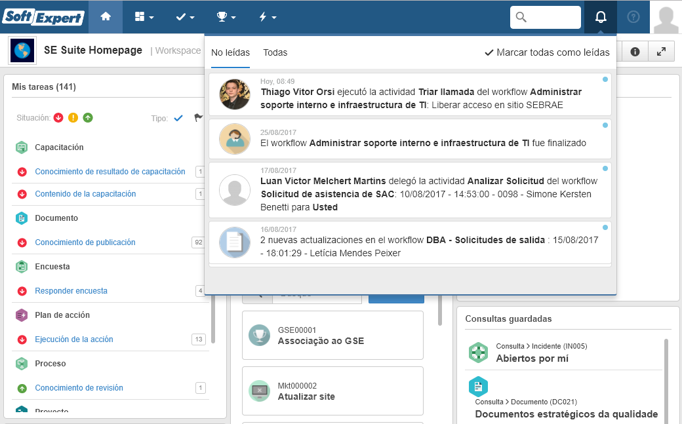Screen dimensions: 682x424
Task: Click the support agent avatar on 25/08/2017 notification
Action: (x=235, y=139)
